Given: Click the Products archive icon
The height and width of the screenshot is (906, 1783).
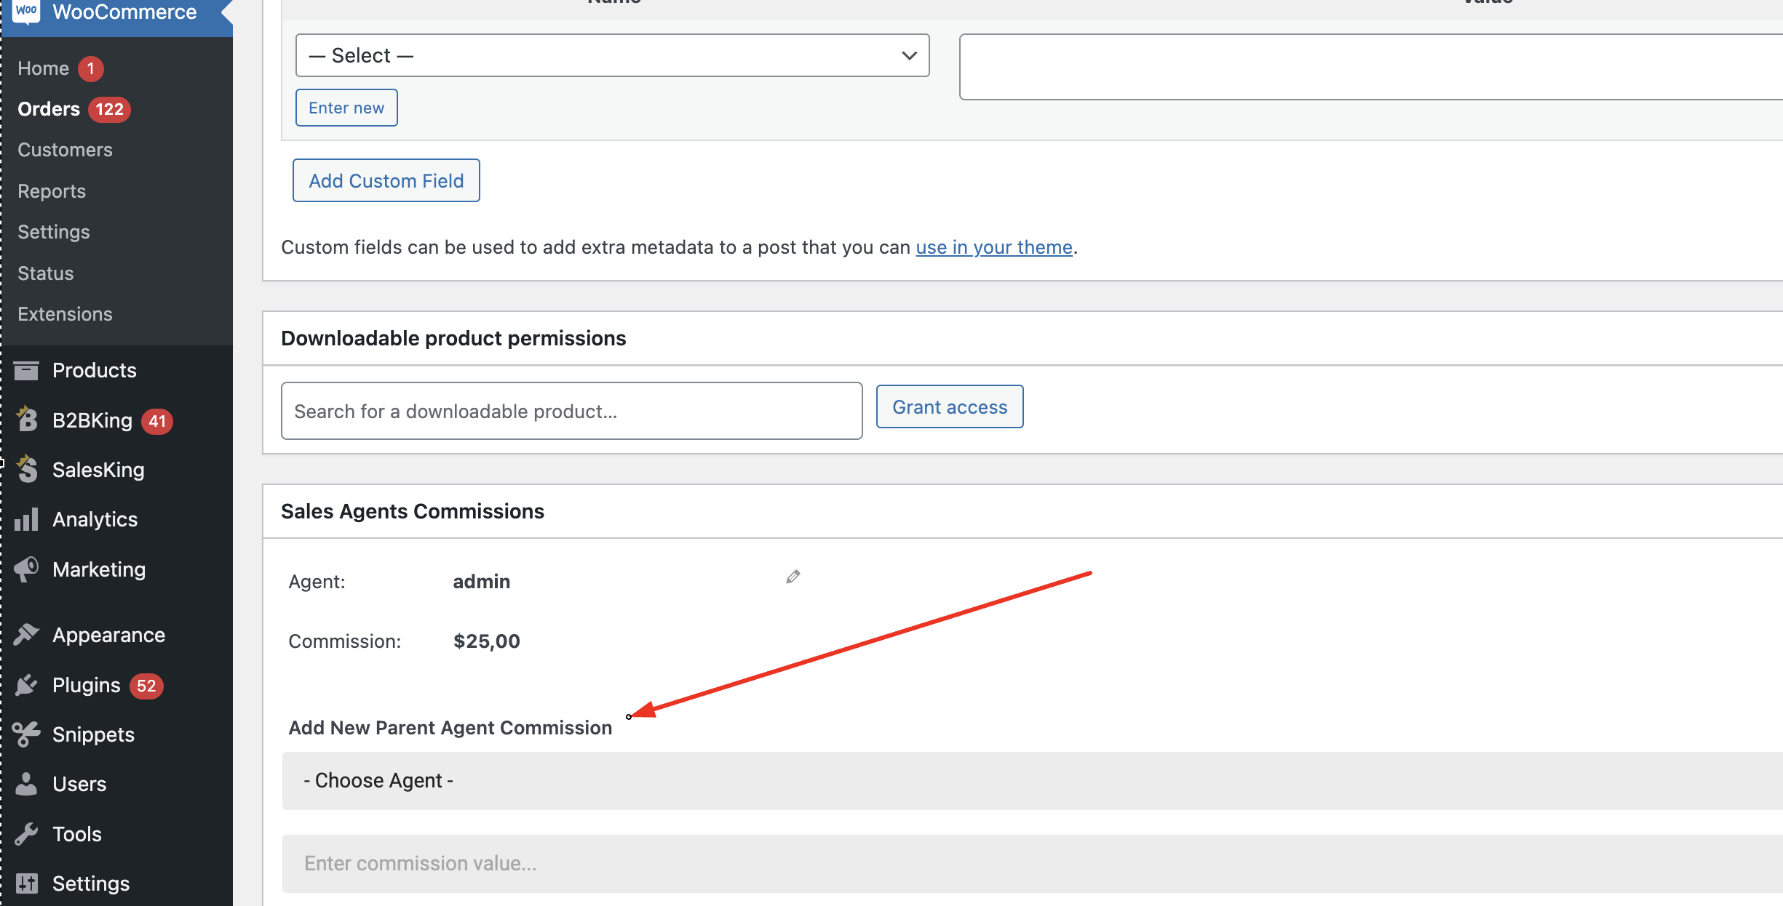Looking at the screenshot, I should click(x=26, y=371).
